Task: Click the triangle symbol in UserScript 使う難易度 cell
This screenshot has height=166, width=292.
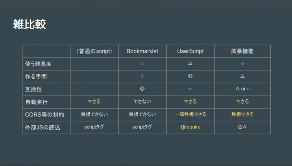Action: [x=190, y=64]
